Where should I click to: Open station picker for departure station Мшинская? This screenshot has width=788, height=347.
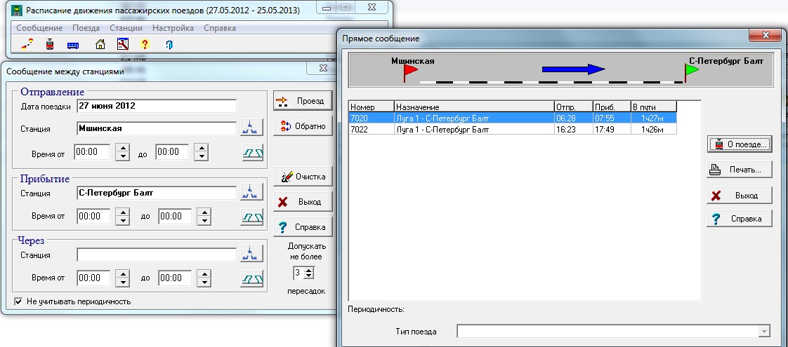[x=251, y=128]
